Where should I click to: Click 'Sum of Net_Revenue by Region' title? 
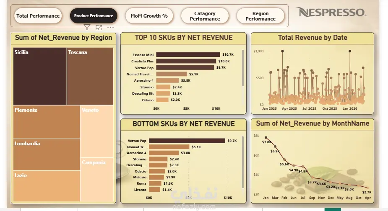[64, 38]
